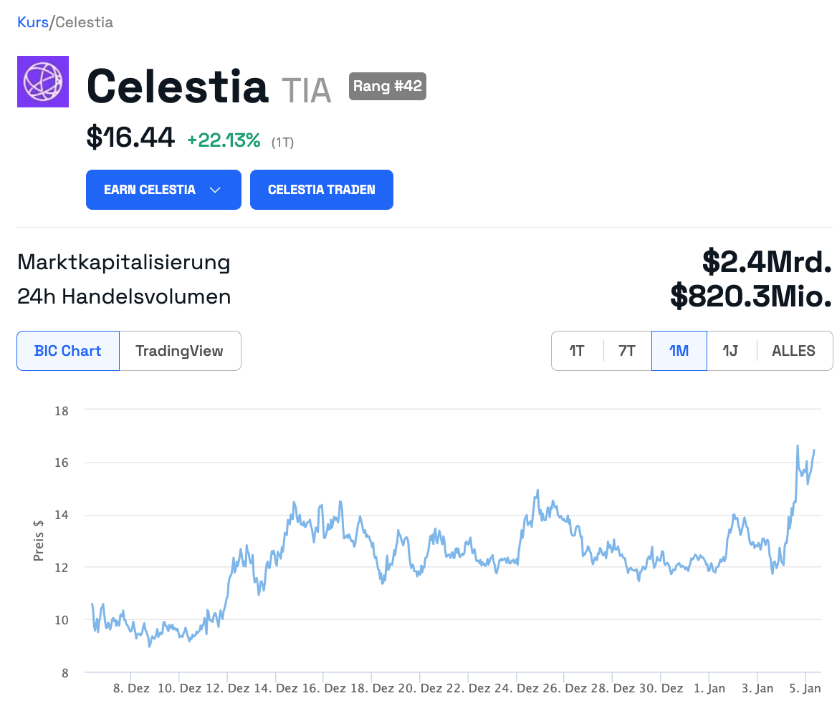Click the Rang #42 badge

coord(387,87)
